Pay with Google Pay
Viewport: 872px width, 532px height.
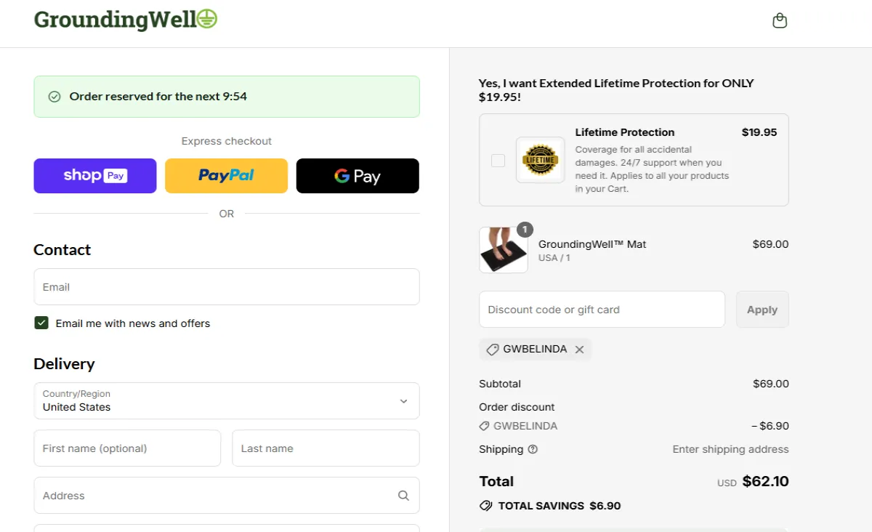point(358,176)
